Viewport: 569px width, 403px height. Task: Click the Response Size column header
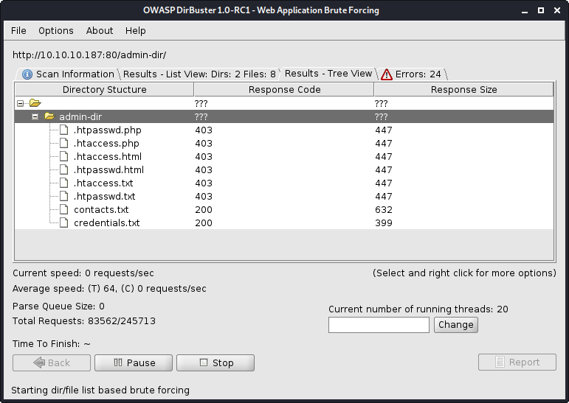point(463,89)
